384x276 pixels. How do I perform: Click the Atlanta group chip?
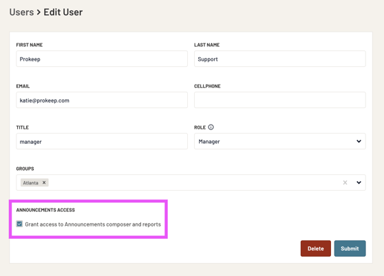[30, 182]
